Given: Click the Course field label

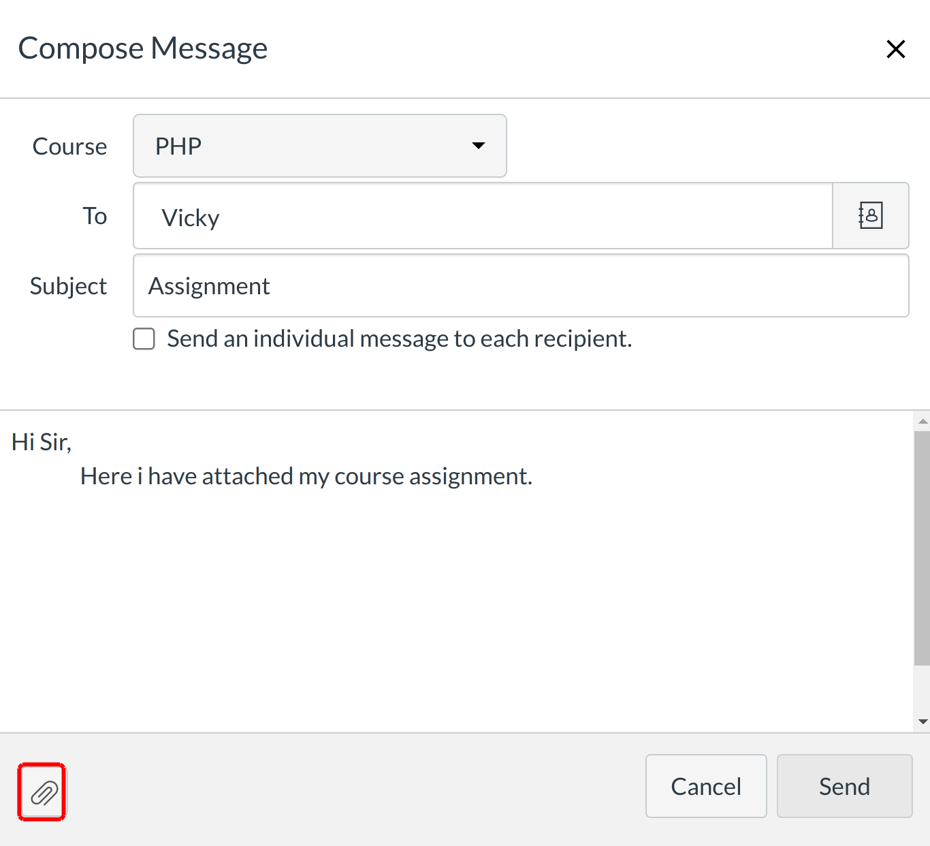Looking at the screenshot, I should pyautogui.click(x=69, y=146).
